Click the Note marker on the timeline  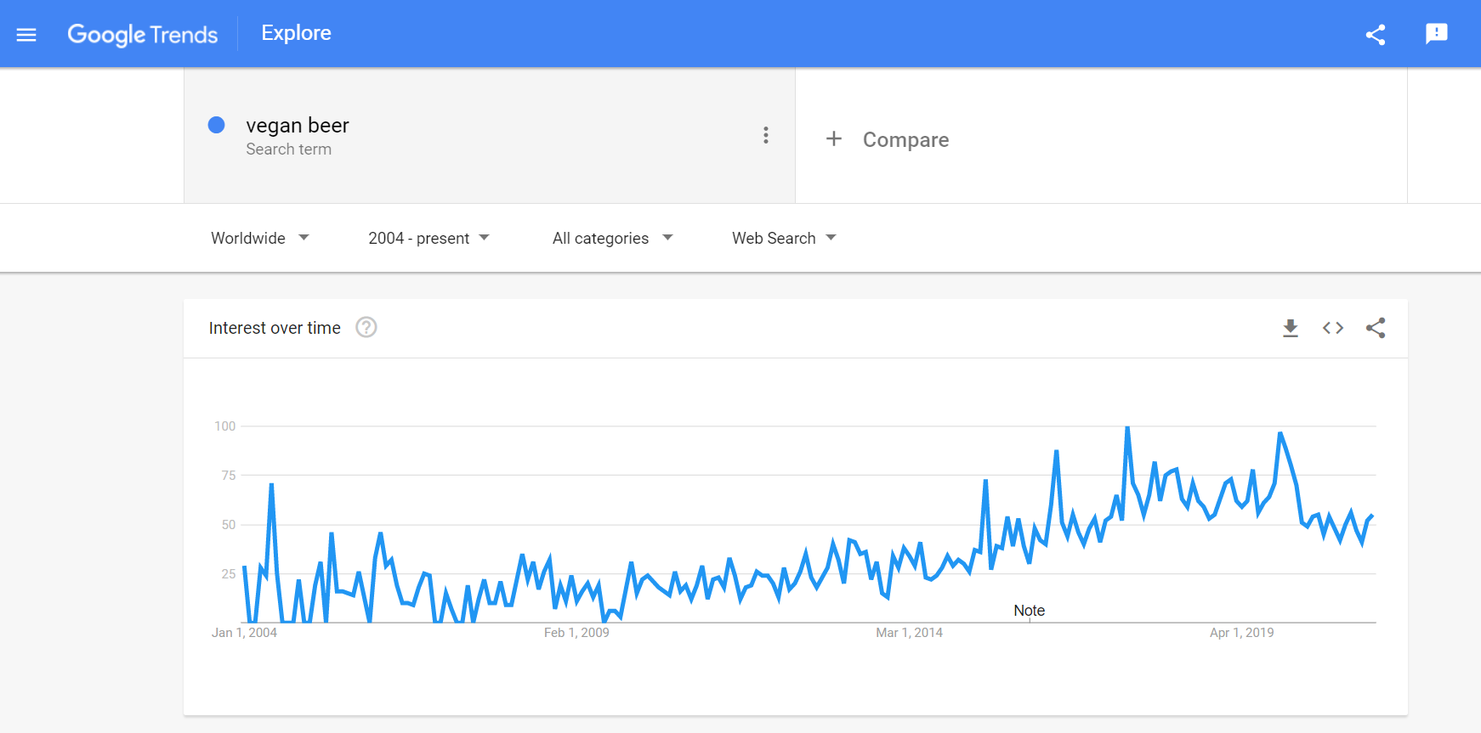(1029, 611)
